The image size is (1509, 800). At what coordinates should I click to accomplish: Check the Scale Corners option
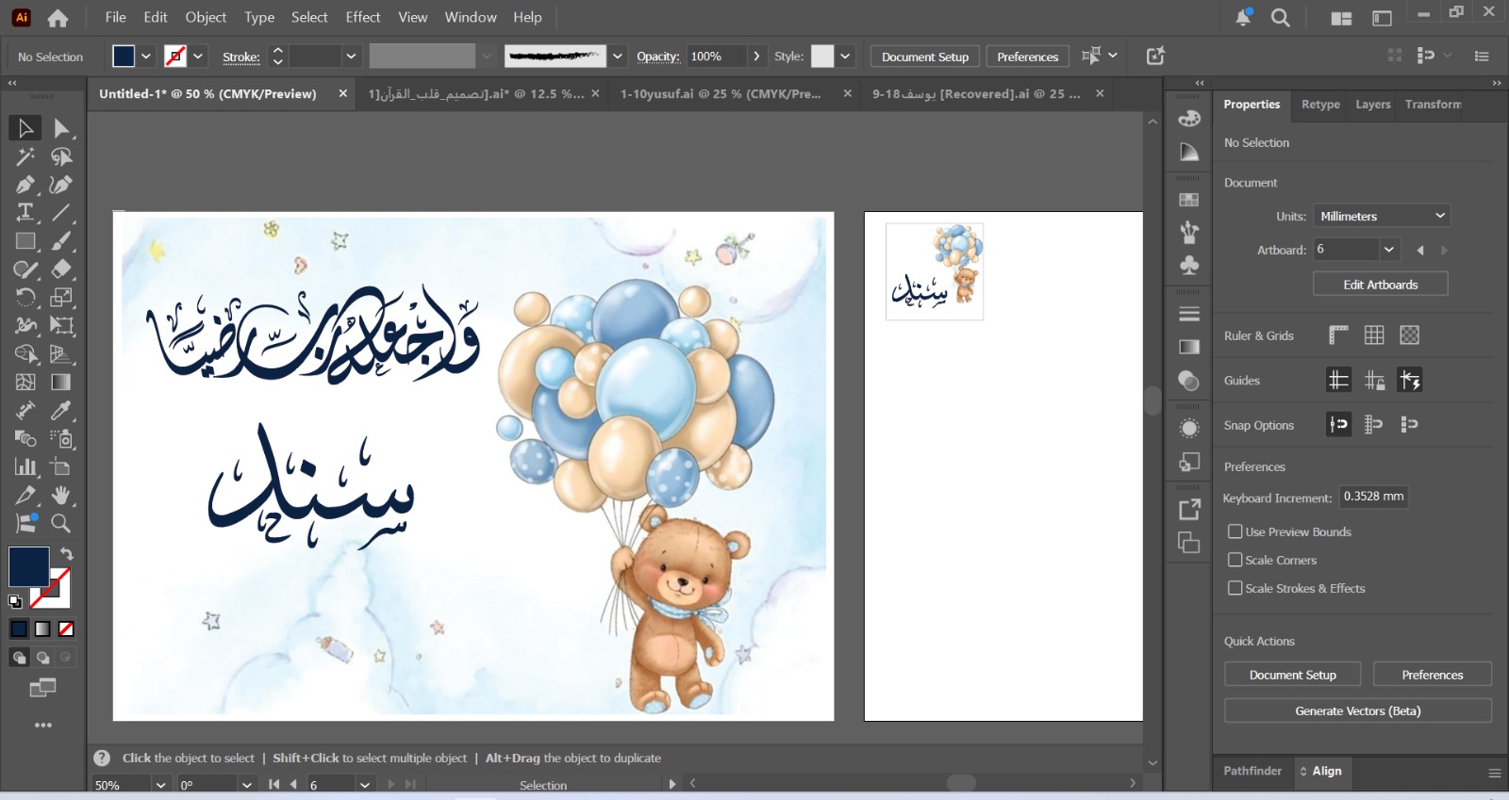[x=1235, y=560]
